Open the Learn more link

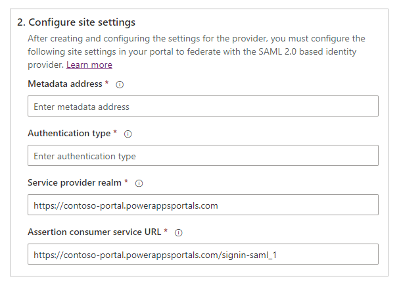pos(89,65)
